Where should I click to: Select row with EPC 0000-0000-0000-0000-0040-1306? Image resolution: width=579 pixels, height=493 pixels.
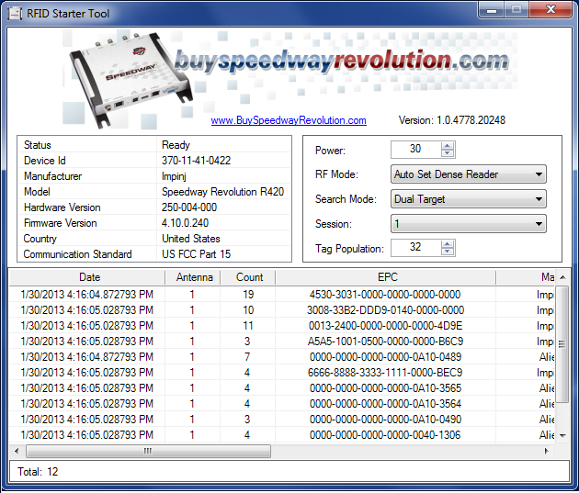pos(282,435)
